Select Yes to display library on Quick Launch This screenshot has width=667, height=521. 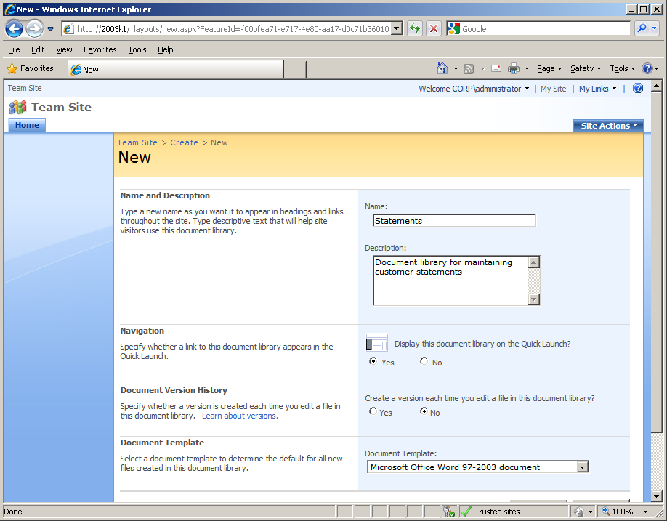pyautogui.click(x=373, y=361)
